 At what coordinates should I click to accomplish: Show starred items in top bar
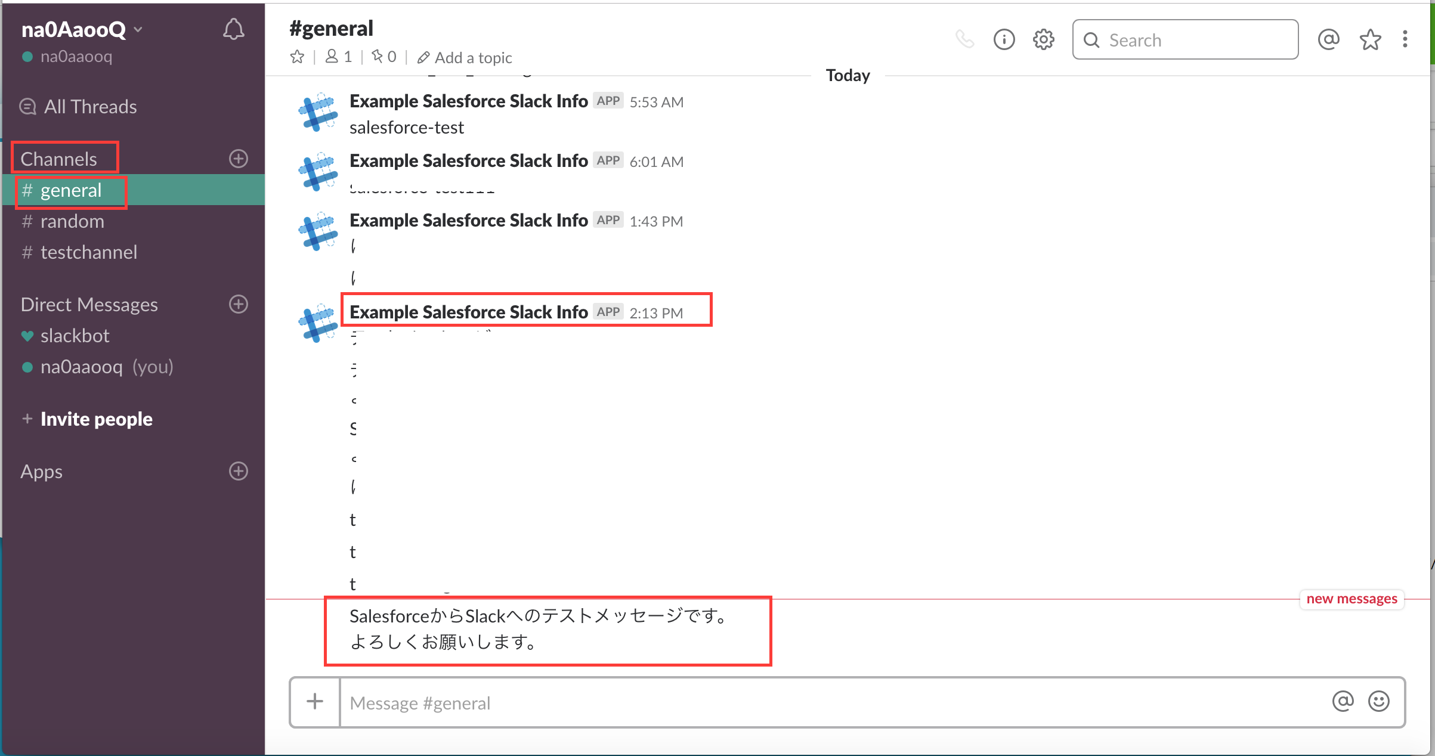[1370, 40]
